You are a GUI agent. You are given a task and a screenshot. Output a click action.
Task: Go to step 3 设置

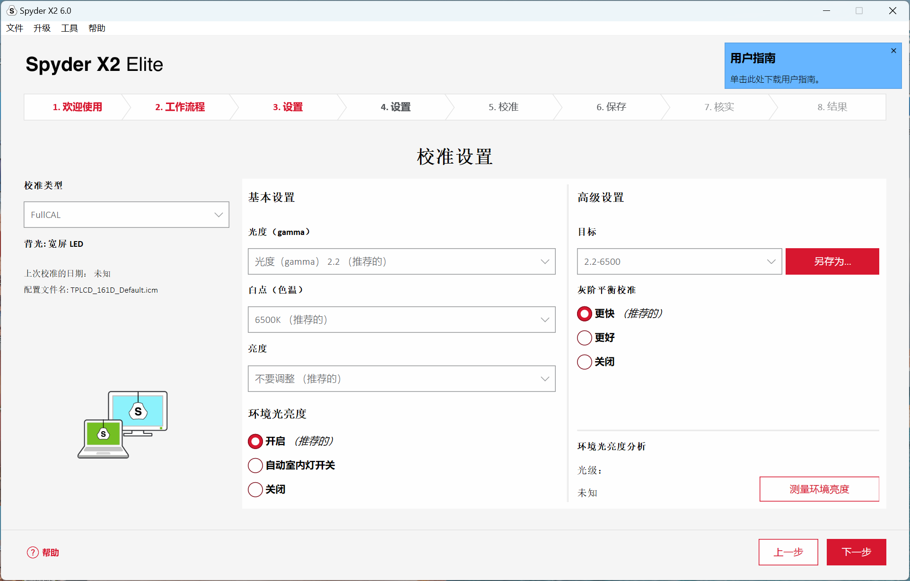pyautogui.click(x=288, y=107)
